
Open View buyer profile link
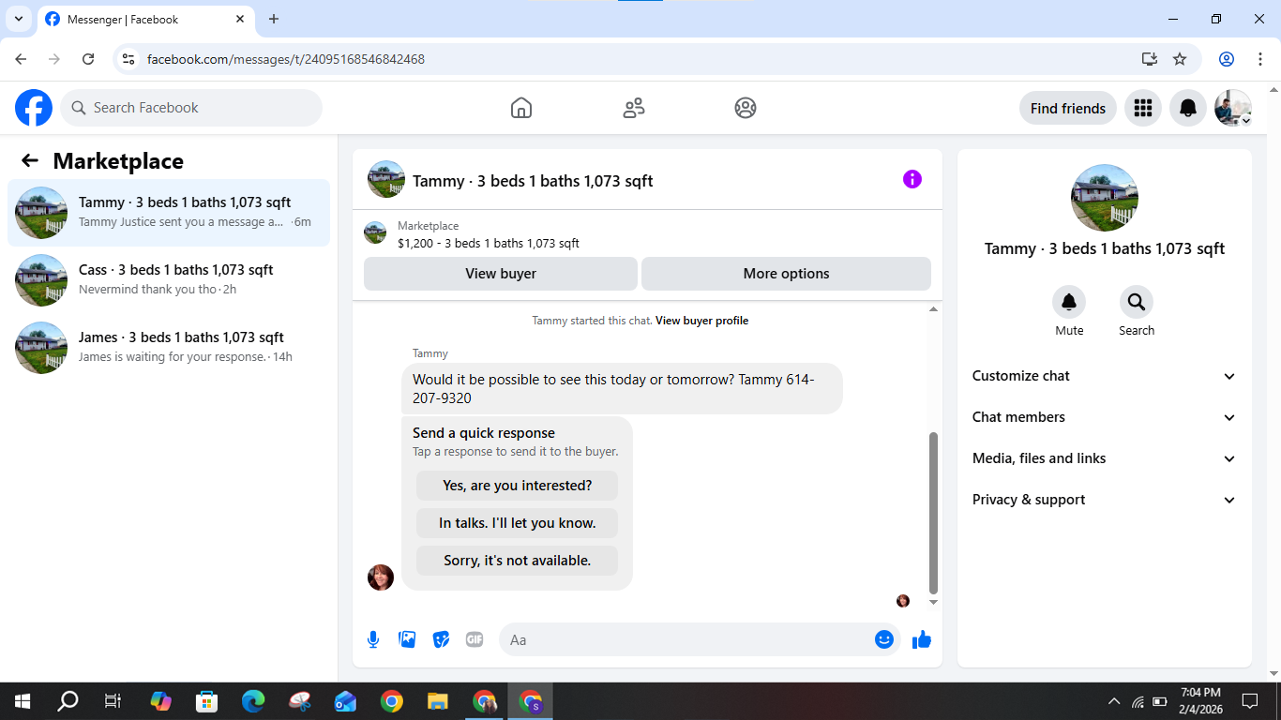[x=701, y=321]
